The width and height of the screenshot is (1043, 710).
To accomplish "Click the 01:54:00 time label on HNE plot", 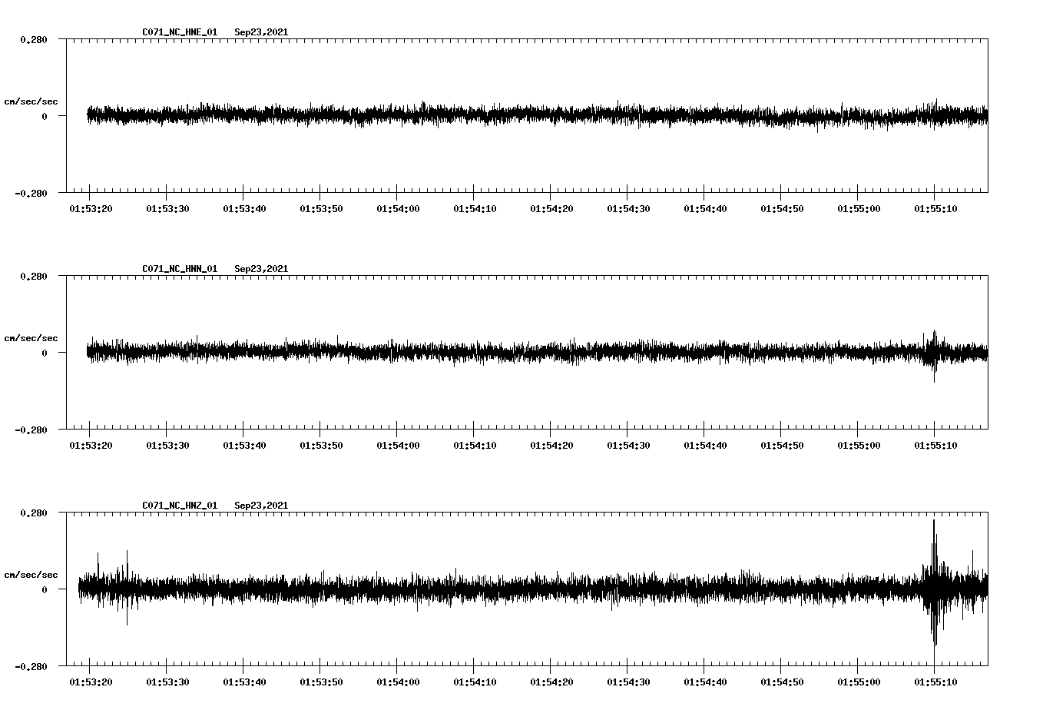I will point(398,208).
